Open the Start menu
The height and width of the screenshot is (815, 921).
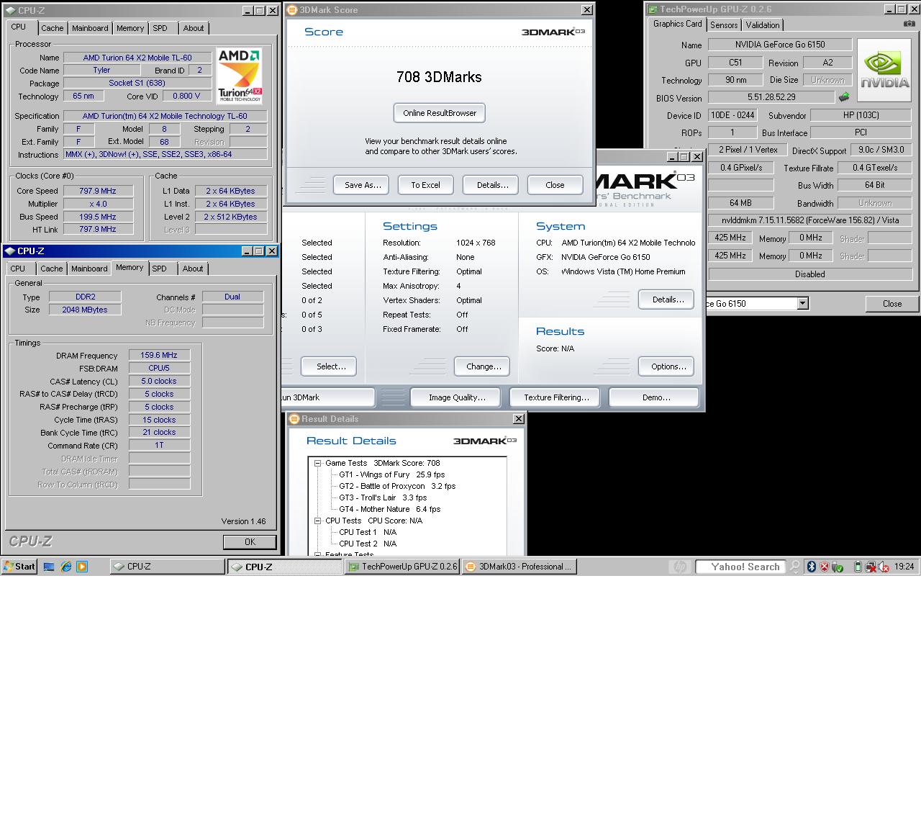[19, 567]
